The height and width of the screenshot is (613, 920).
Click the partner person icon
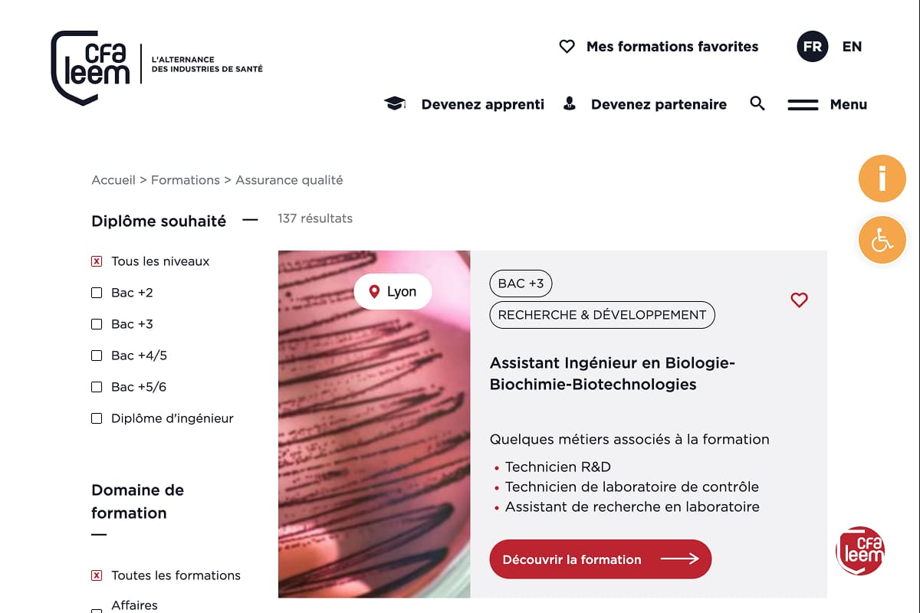pos(570,104)
